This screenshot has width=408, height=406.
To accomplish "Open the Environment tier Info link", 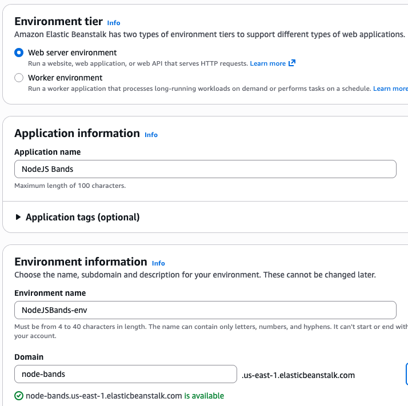I will 114,23.
